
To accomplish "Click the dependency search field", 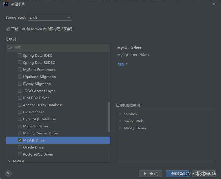I will pos(58,47).
